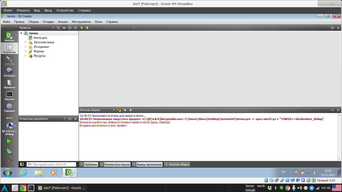The height and width of the screenshot is (192, 342).
Task: Click the EN language indicator
Action: pos(283,172)
